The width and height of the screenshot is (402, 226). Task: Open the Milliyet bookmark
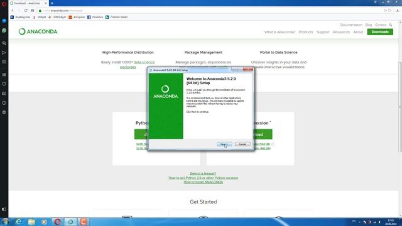[39, 17]
